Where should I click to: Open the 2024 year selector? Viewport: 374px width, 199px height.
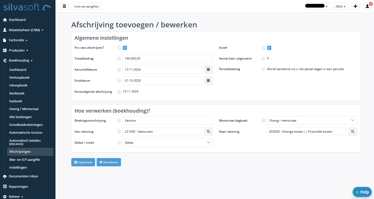[x=340, y=6]
